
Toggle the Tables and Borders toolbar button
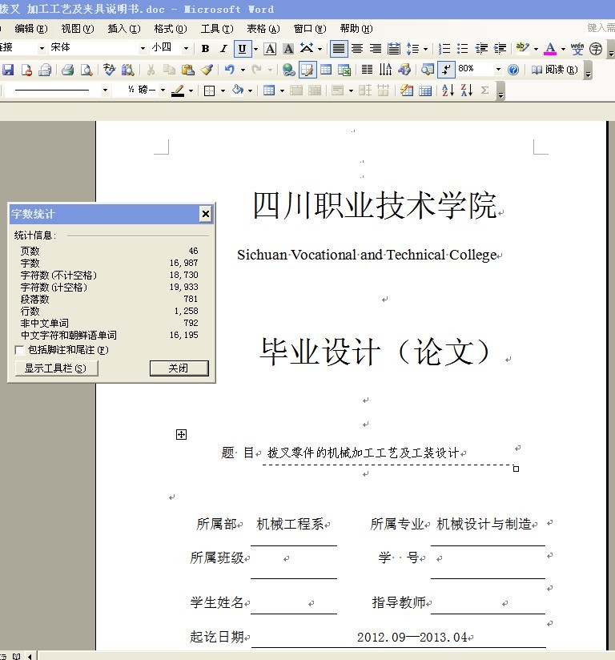[307, 70]
